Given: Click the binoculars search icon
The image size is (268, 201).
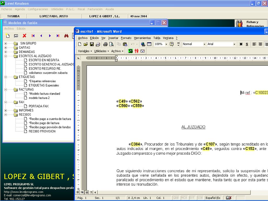Looking at the screenshot, I should click(66, 36).
